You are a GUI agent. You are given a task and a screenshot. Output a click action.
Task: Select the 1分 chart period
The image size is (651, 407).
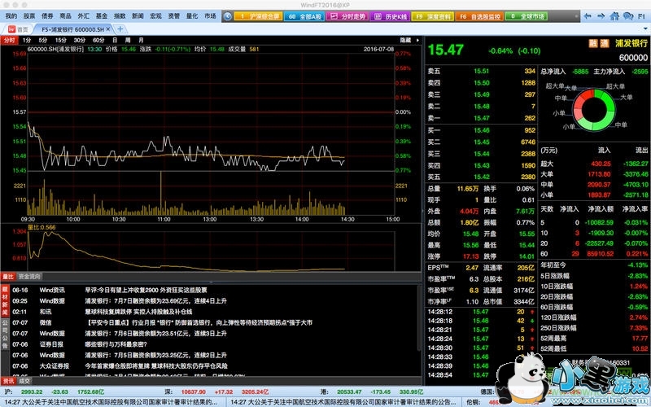(27, 40)
